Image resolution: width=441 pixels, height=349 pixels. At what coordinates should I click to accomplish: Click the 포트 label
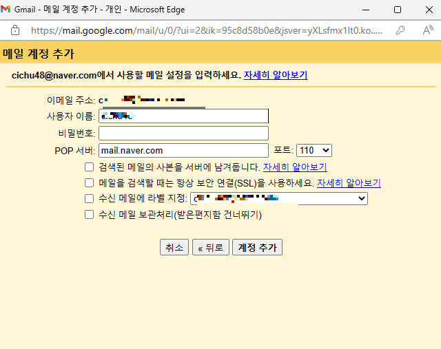[x=283, y=150]
